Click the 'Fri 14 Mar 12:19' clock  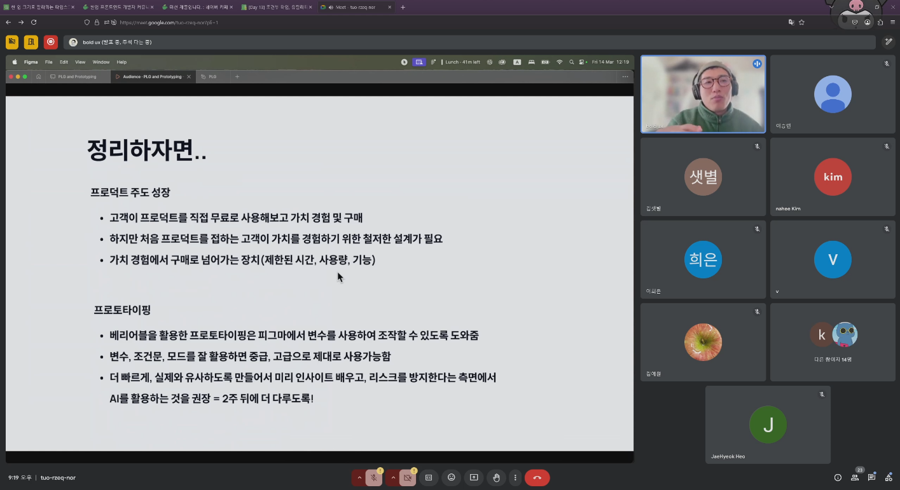tap(610, 62)
